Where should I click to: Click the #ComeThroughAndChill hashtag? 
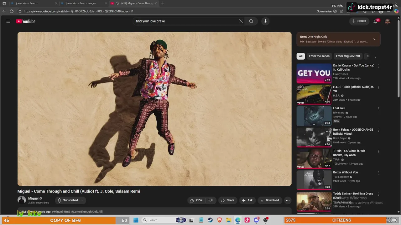(x=87, y=212)
